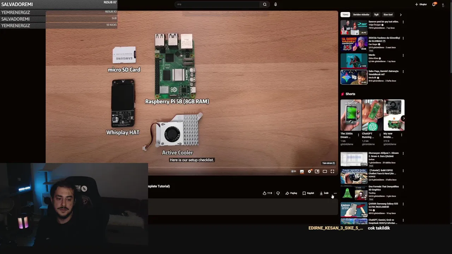Open options for The 2000s Dream short
This screenshot has height=254, width=452.
(358, 135)
